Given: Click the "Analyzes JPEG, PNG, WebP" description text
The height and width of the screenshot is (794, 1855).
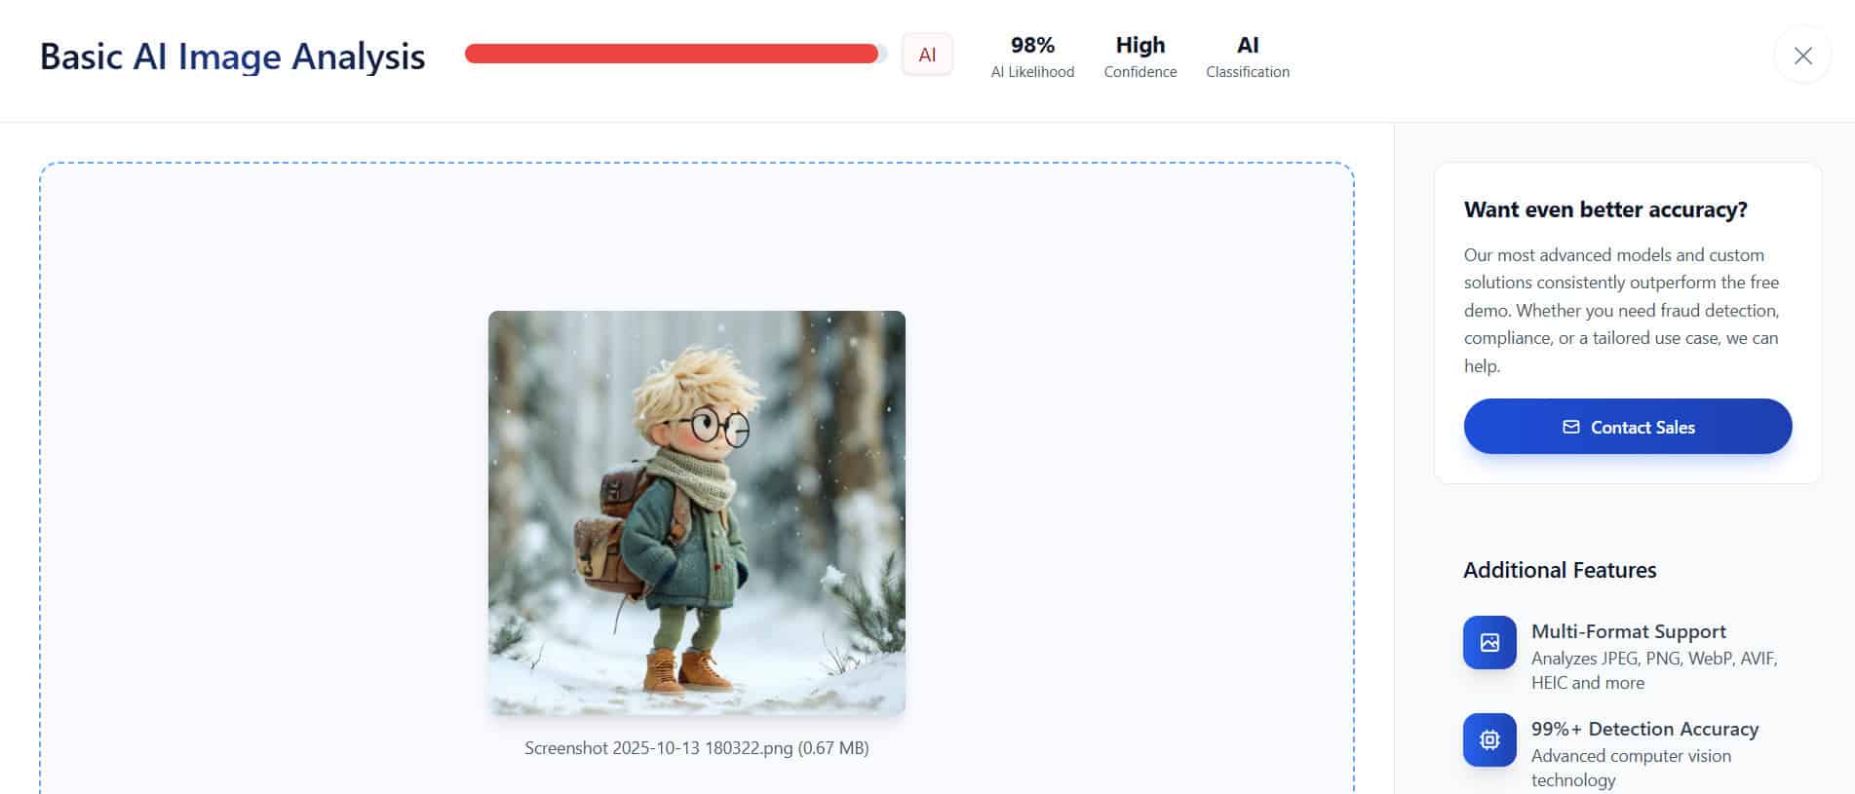Looking at the screenshot, I should [x=1654, y=670].
